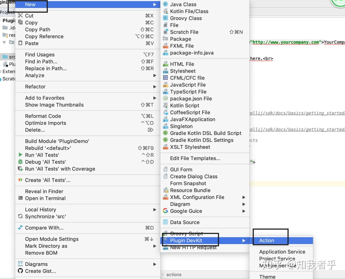
Task: Click the JavaScript File icon
Action: tap(165, 85)
